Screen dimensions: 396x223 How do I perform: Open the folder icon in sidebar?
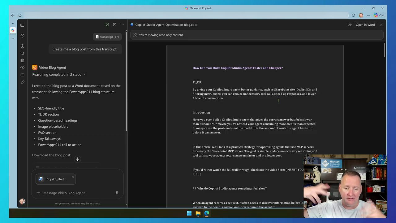tap(22, 75)
